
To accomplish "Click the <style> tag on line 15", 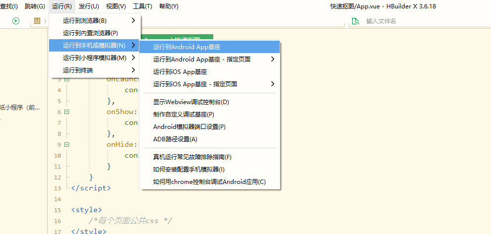I will coord(87,210).
